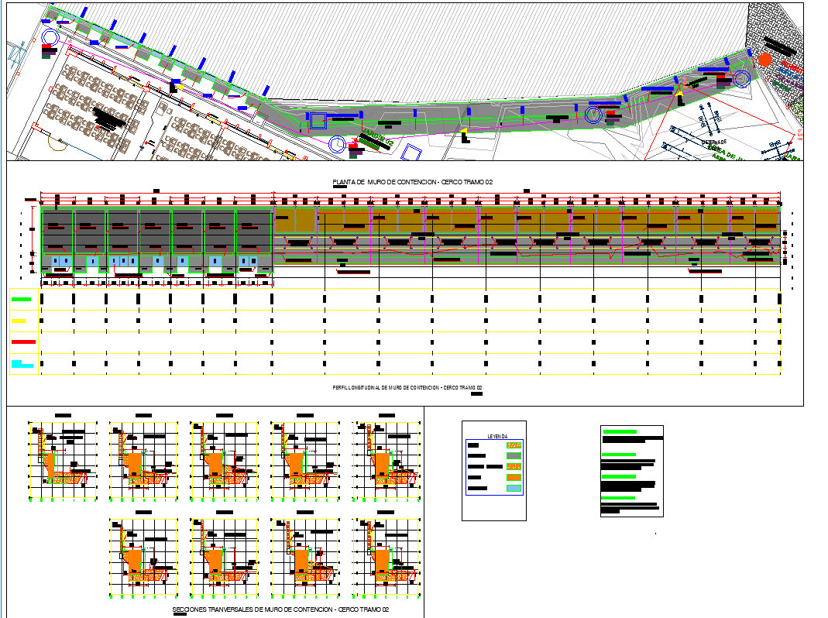Click the circle symbol near the right plan edge
Image resolution: width=828 pixels, height=618 pixels.
[742, 77]
